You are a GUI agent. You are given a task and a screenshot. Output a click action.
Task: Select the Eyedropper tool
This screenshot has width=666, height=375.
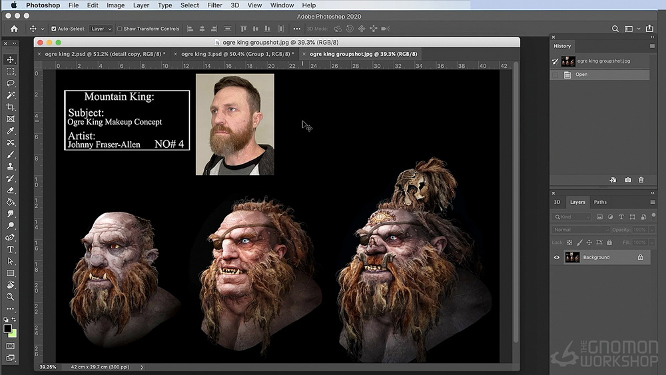11,131
